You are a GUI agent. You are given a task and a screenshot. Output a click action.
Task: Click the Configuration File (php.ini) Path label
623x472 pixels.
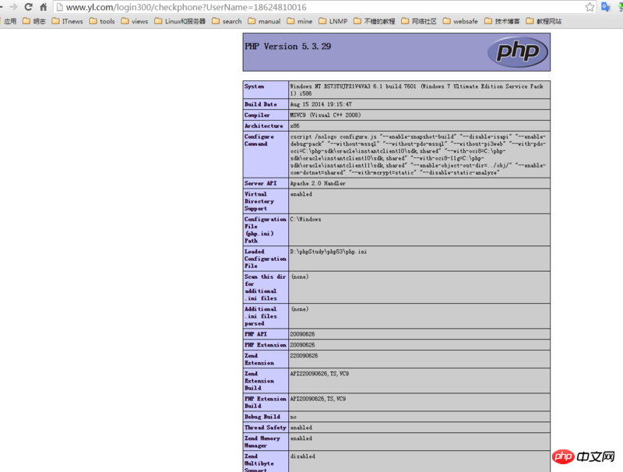pyautogui.click(x=265, y=230)
